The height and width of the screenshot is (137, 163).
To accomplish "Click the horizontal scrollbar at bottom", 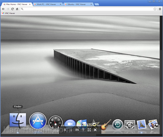I will [49, 135].
